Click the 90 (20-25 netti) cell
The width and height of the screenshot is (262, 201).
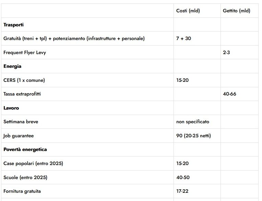point(193,136)
